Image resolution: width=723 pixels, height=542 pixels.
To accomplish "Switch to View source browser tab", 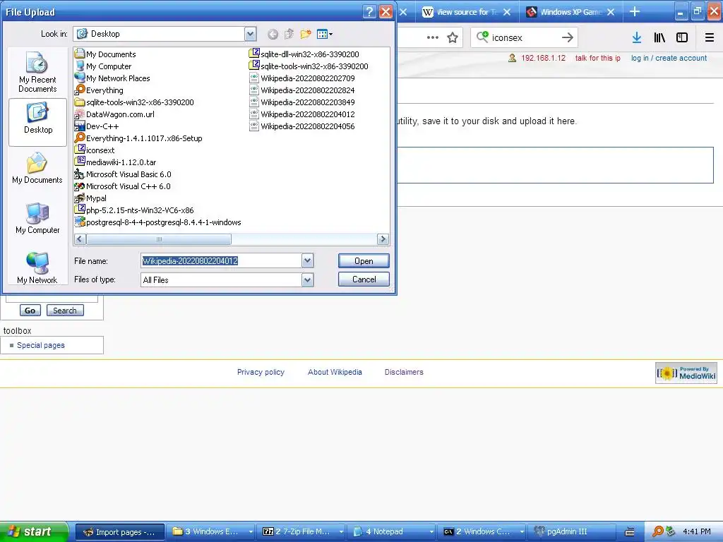I will 467,12.
